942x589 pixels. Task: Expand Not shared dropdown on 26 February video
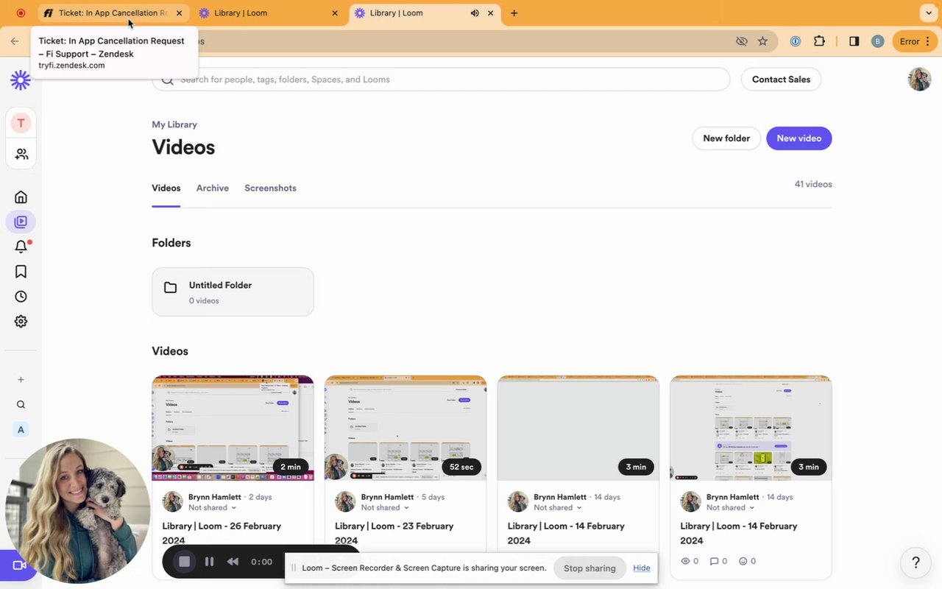[x=212, y=507]
